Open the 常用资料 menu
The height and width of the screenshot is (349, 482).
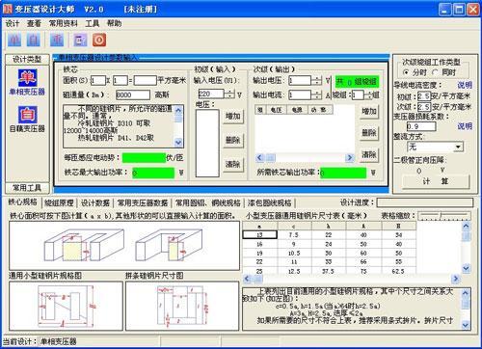tap(64, 23)
